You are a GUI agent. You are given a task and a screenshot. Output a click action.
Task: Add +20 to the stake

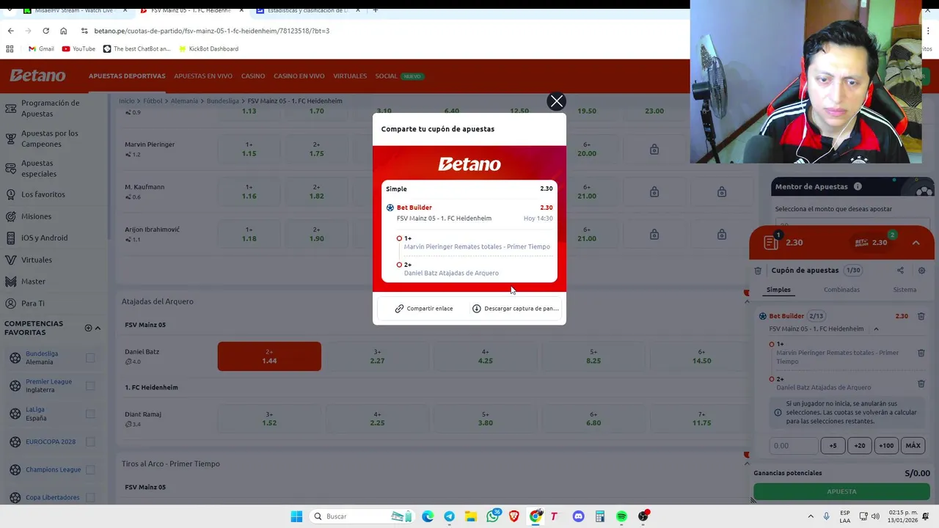(x=859, y=445)
